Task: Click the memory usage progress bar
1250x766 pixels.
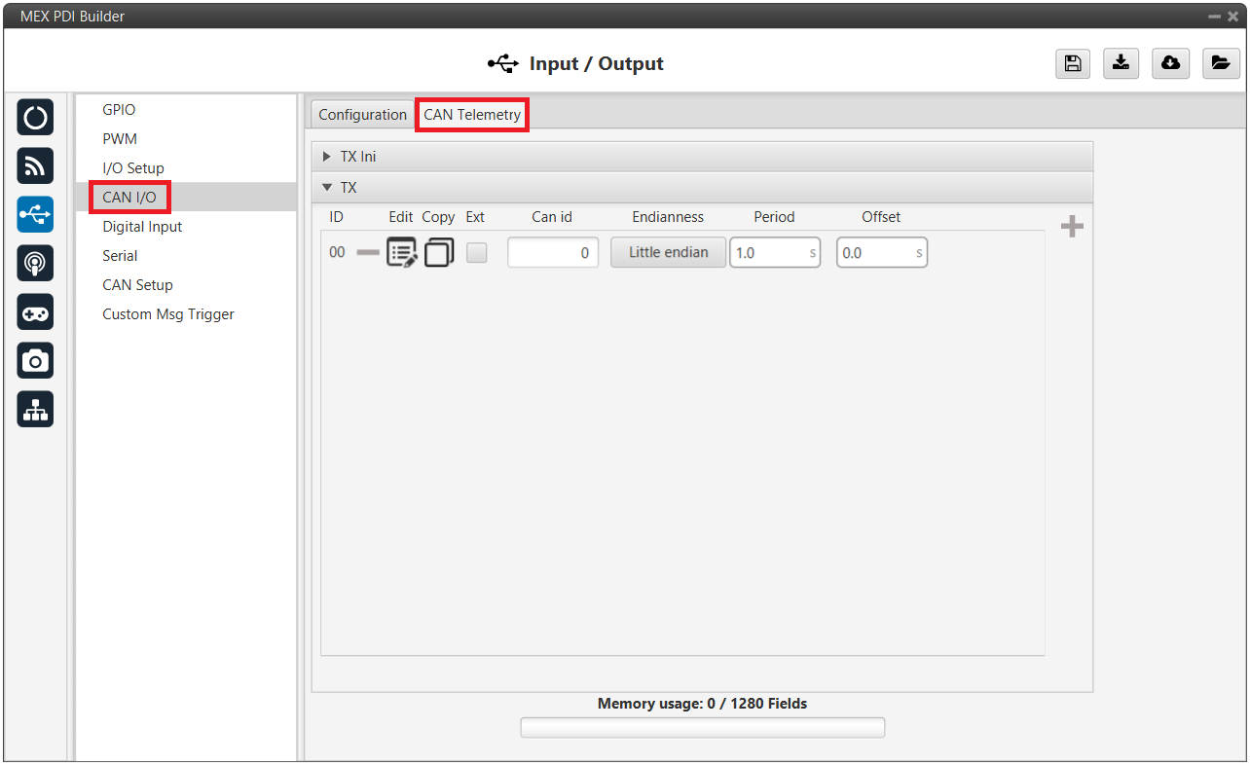Action: (702, 728)
